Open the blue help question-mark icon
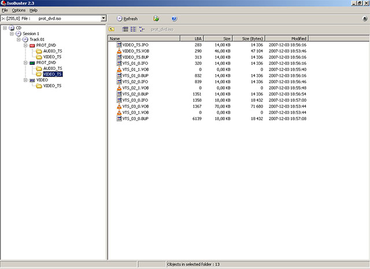Viewport: 370px width, 269px height. 174,19
